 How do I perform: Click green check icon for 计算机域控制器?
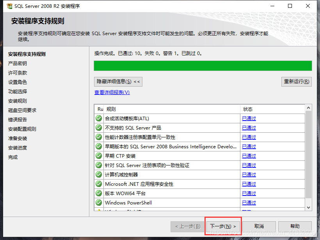click(x=99, y=175)
